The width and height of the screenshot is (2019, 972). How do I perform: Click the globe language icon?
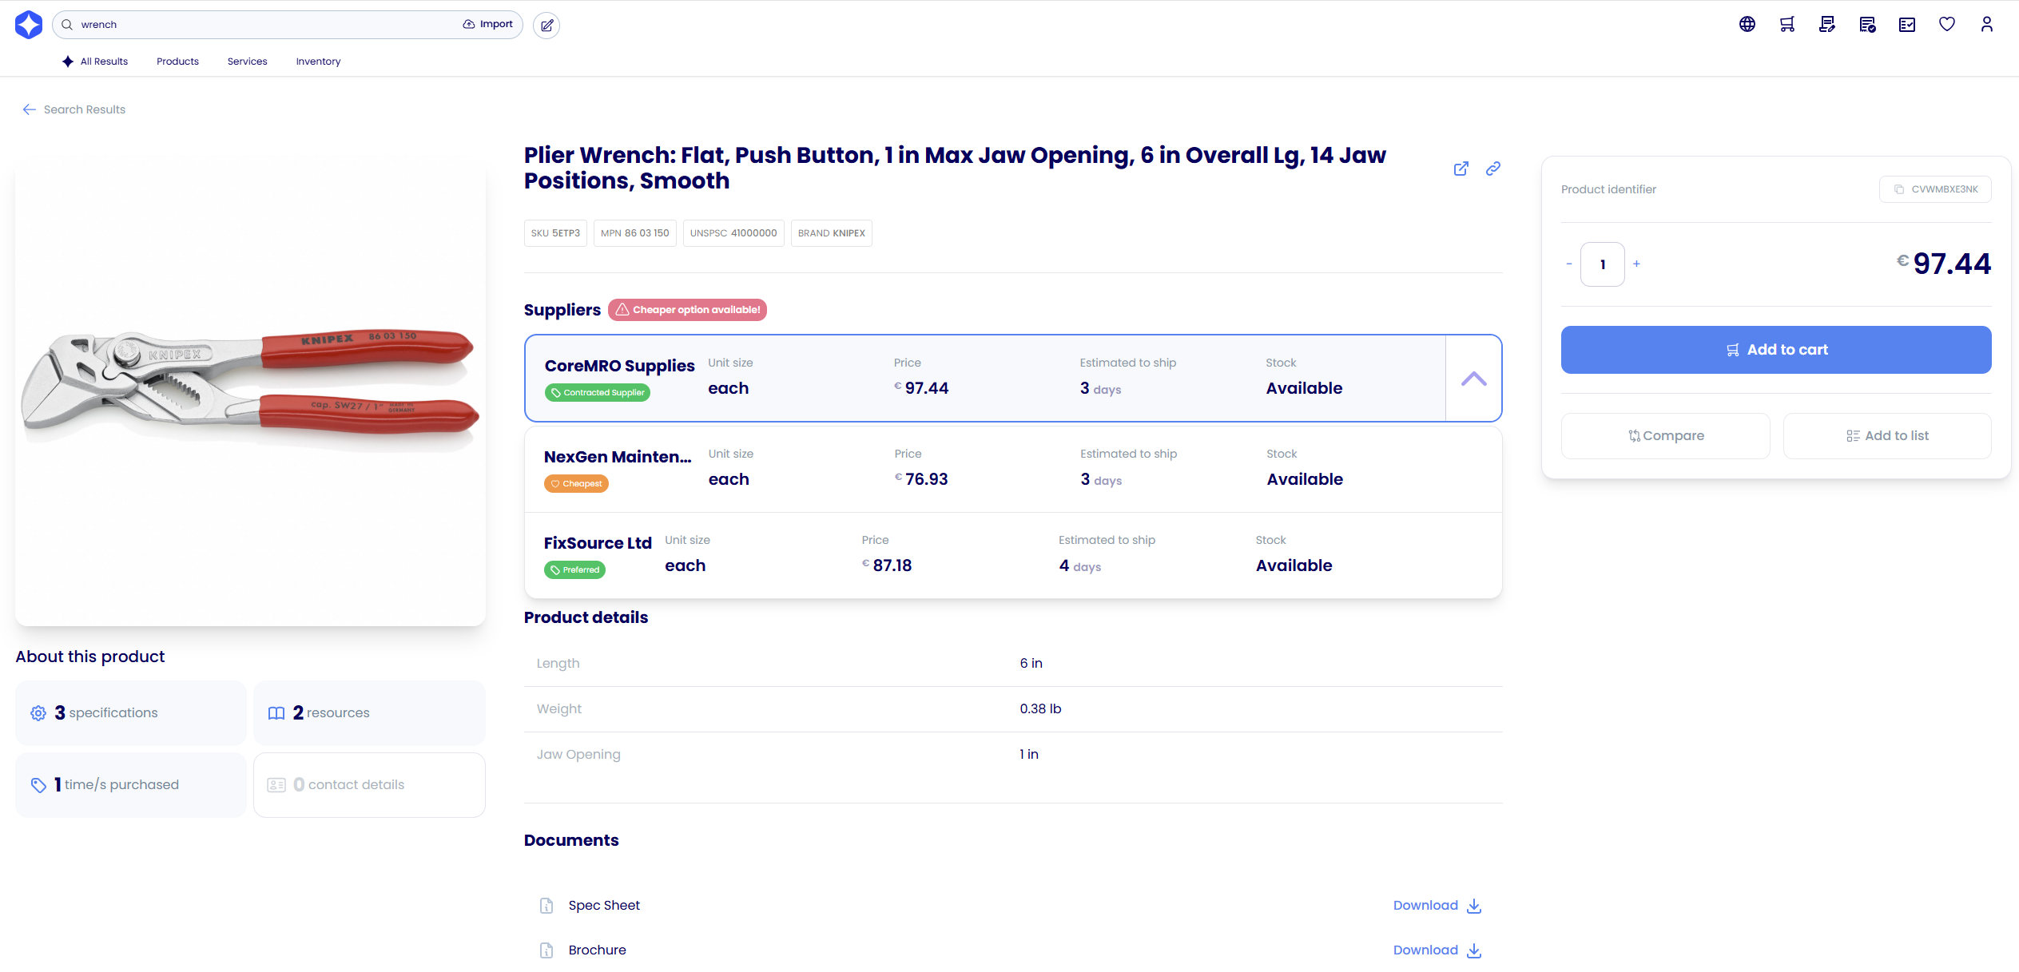1747,25
